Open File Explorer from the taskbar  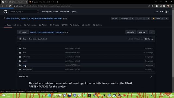[x=100, y=95]
